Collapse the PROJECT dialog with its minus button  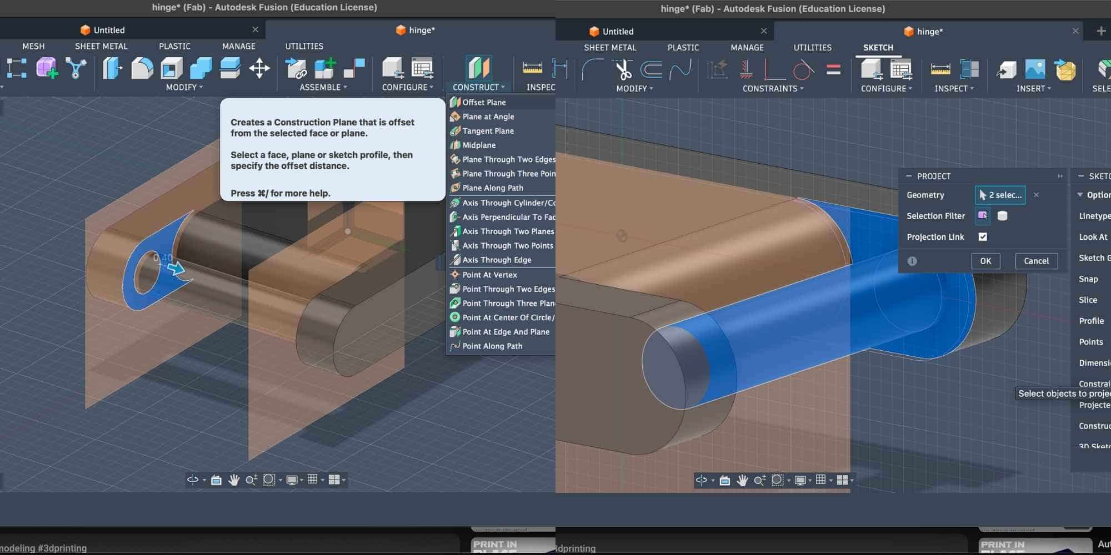tap(909, 176)
